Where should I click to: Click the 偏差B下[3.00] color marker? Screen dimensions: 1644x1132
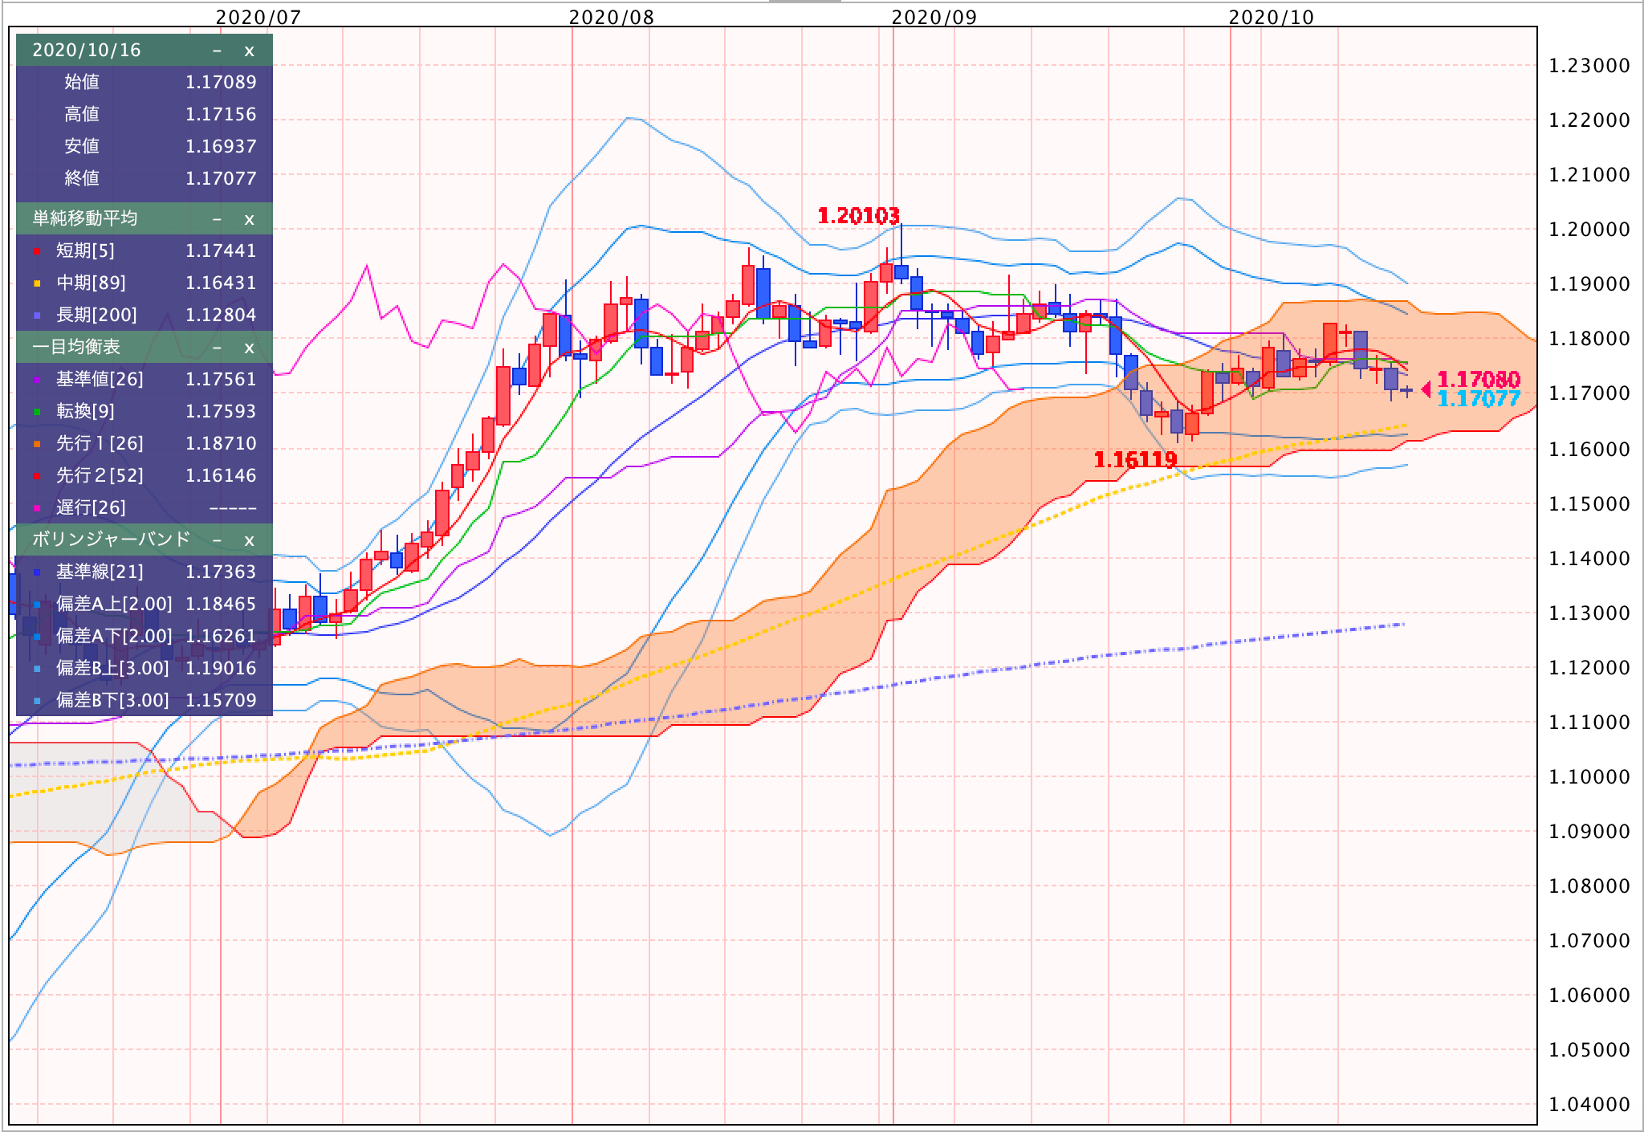(x=37, y=702)
